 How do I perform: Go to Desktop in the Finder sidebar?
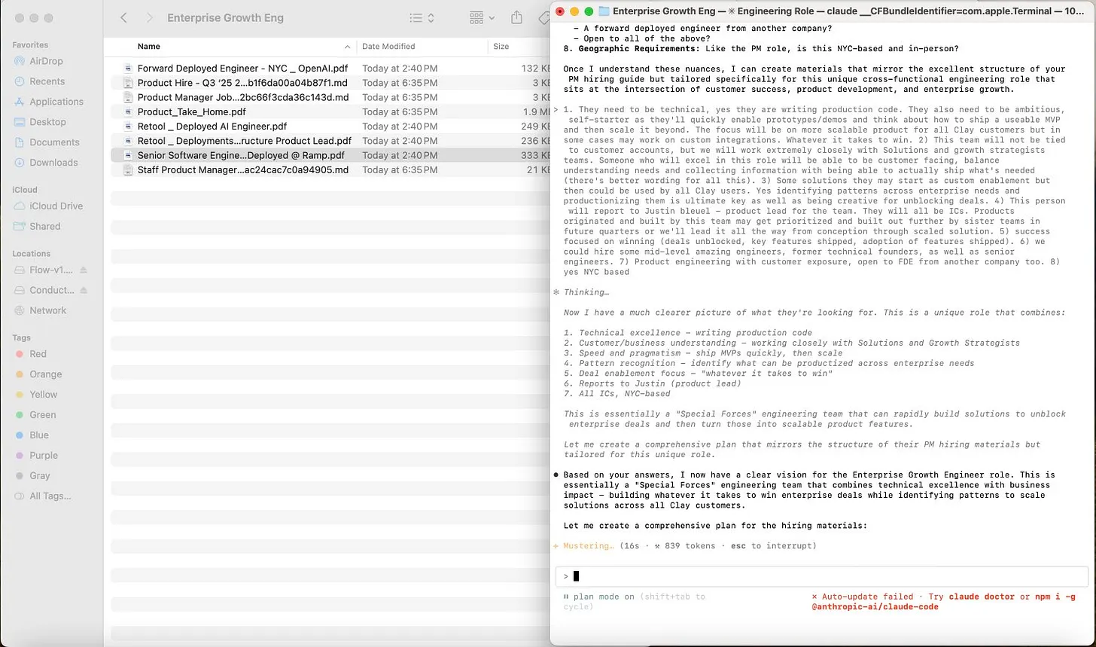tap(48, 122)
